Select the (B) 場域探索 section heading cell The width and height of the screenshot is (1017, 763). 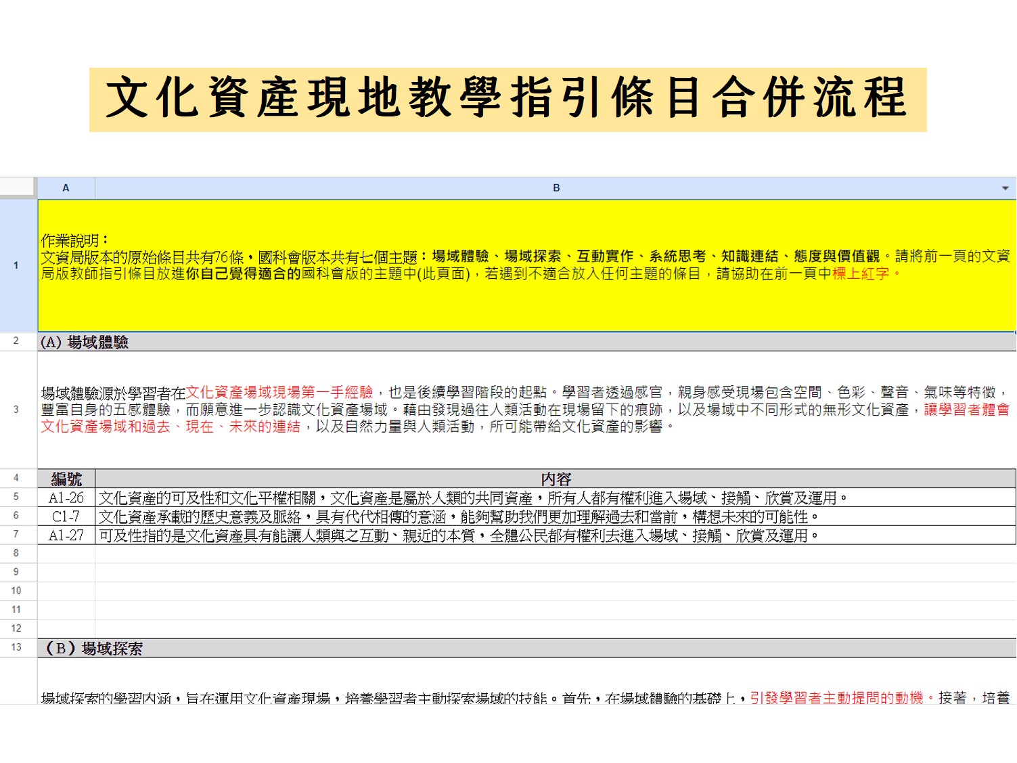pyautogui.click(x=526, y=648)
